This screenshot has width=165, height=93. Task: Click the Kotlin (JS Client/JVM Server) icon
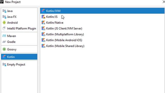(43, 28)
